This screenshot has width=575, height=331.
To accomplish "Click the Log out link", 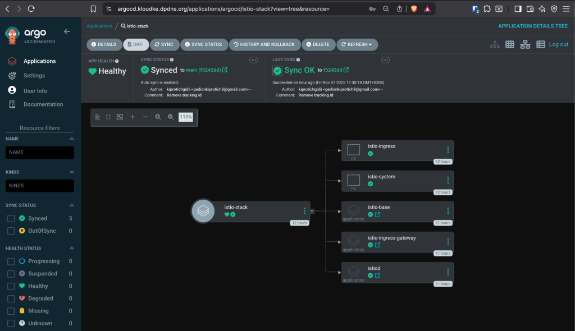I will tap(559, 44).
